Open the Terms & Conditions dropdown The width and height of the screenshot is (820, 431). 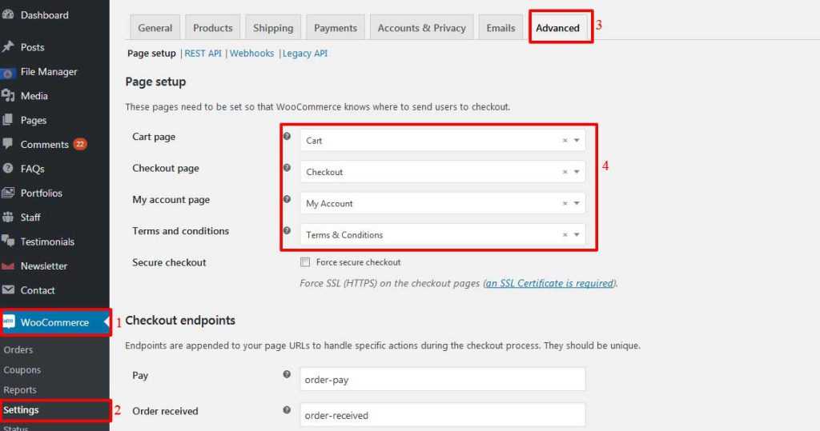(442, 234)
